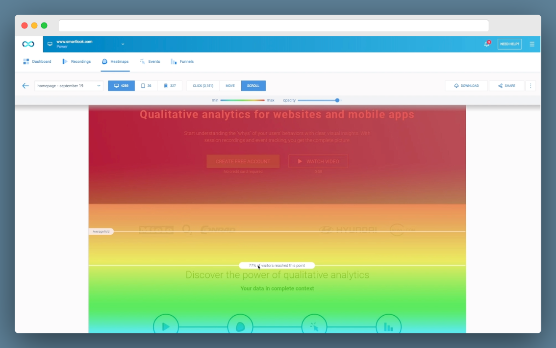Click the Need Help? button

point(509,44)
